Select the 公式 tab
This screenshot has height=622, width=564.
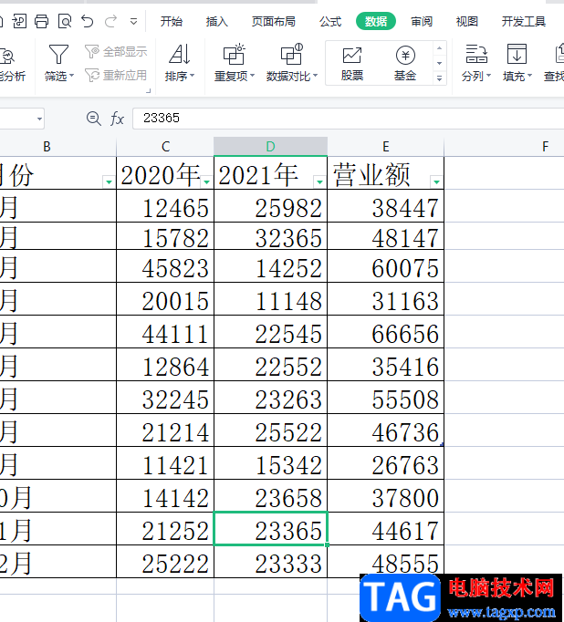point(330,21)
